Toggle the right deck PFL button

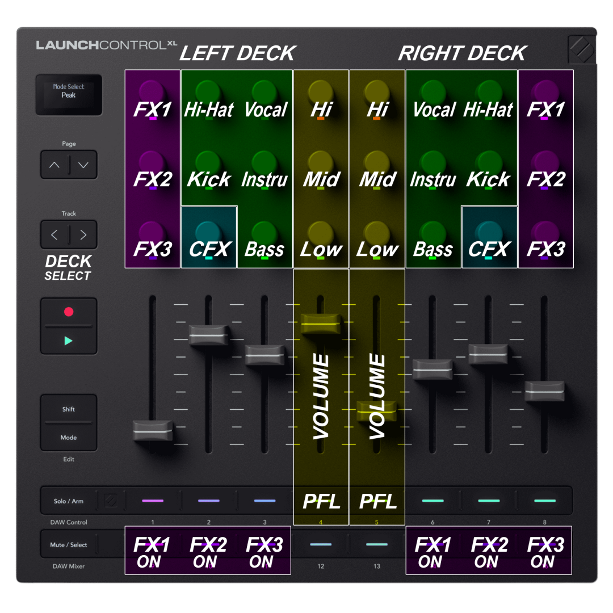pyautogui.click(x=377, y=501)
